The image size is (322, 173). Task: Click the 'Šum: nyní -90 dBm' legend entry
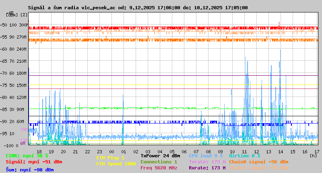click(30, 170)
